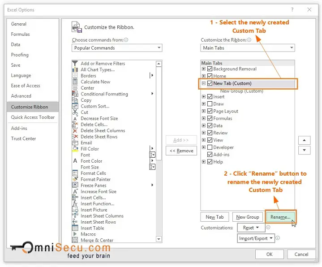Select New Group (Custom) tree item

(241, 91)
